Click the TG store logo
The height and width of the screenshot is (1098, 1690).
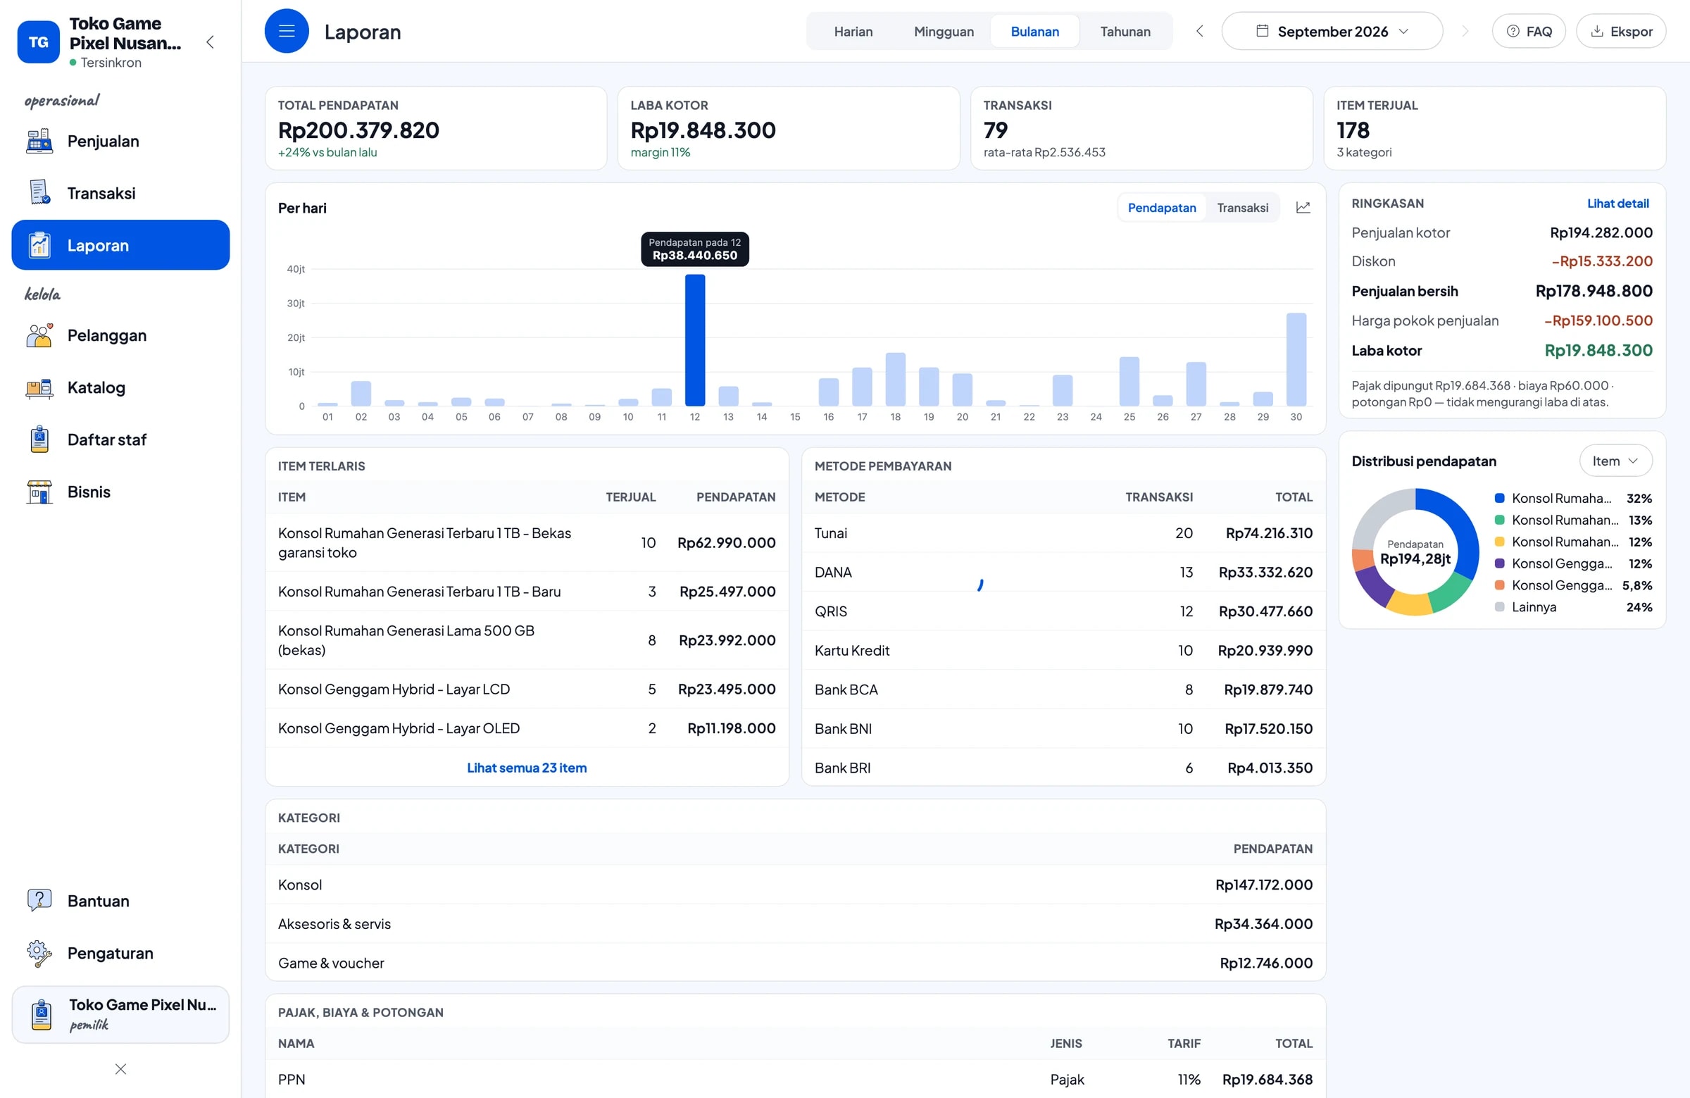point(38,42)
